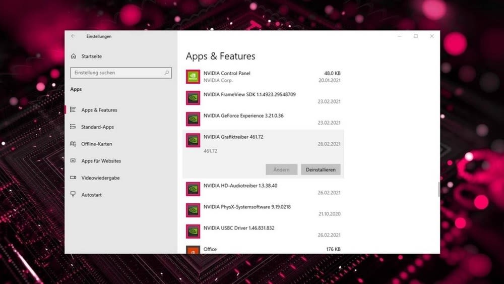Image resolution: width=504 pixels, height=284 pixels.
Task: Click the search magnifier icon
Action: [167, 73]
